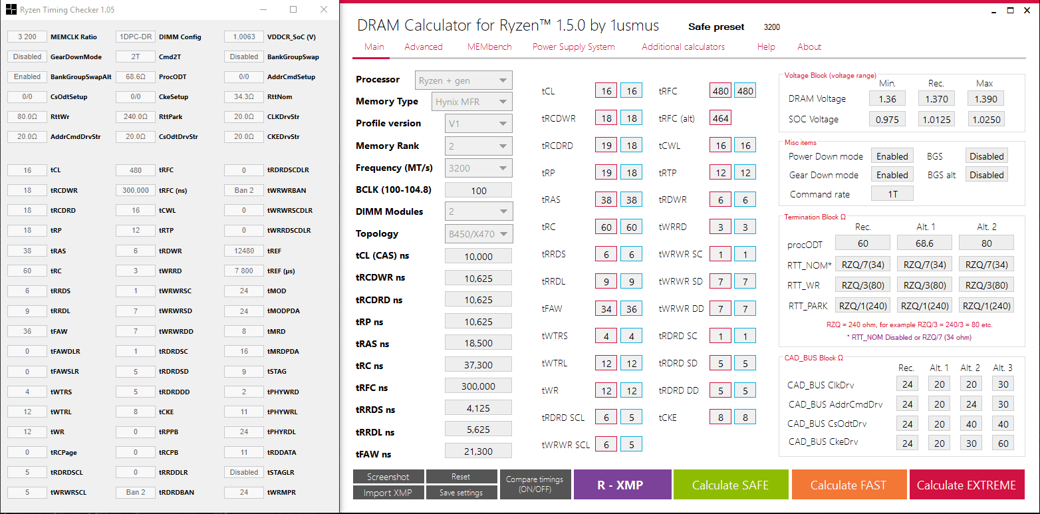Open the MEMbench tab
The height and width of the screenshot is (514, 1040).
click(489, 47)
